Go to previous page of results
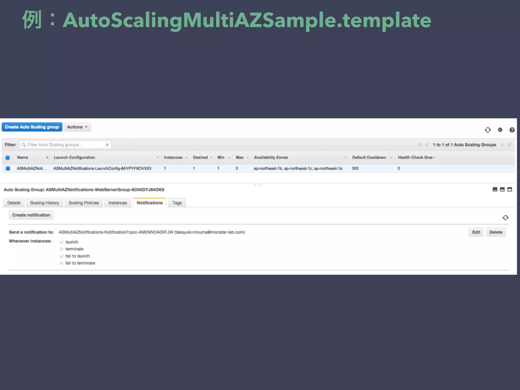 tap(427, 144)
